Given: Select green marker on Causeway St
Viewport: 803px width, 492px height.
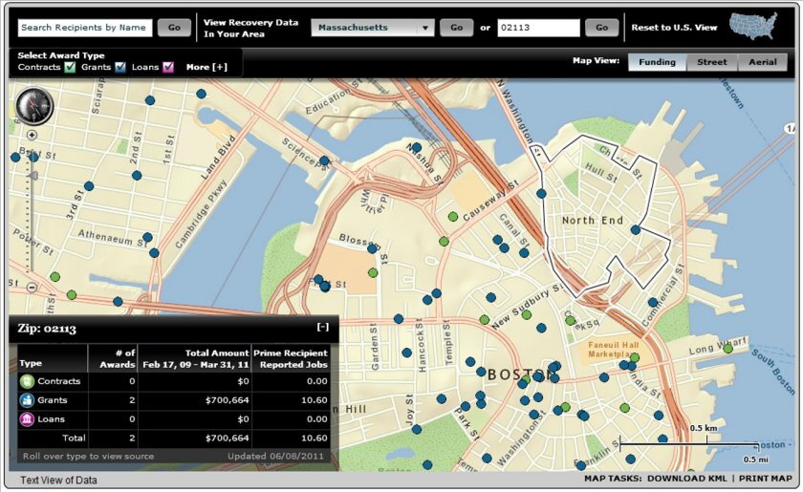Looking at the screenshot, I should coord(453,217).
